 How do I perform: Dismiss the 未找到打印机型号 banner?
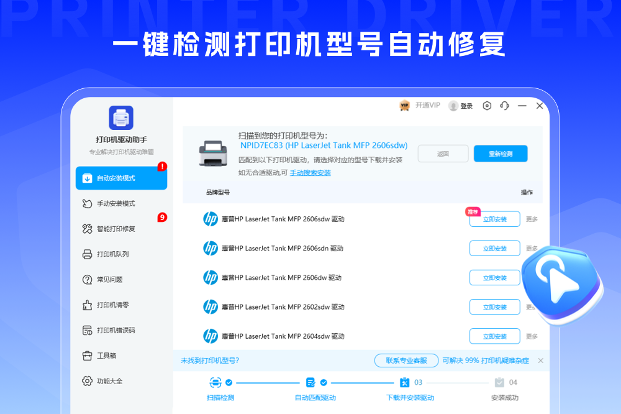(541, 361)
